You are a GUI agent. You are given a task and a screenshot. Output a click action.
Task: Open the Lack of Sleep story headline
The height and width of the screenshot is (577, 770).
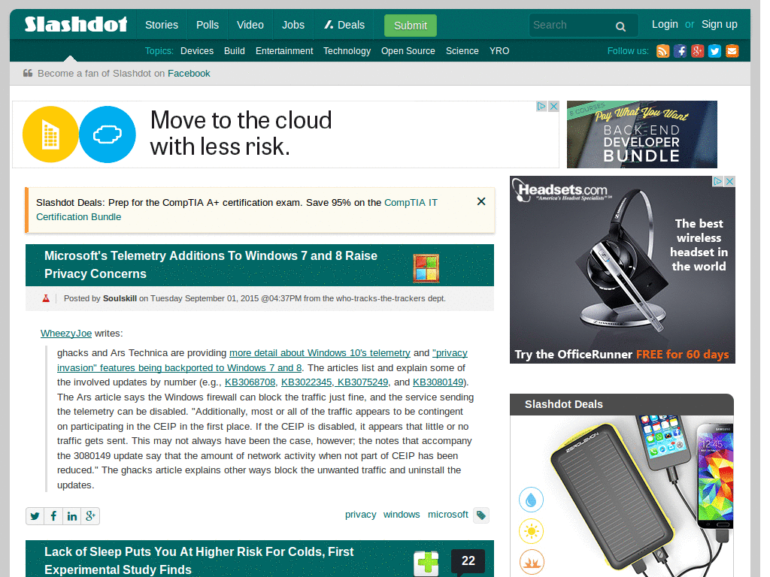click(199, 560)
